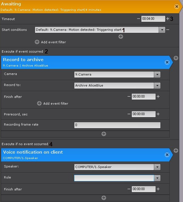Increase Finish after in Voice notification
This screenshot has height=202, width=183.
coord(158,189)
